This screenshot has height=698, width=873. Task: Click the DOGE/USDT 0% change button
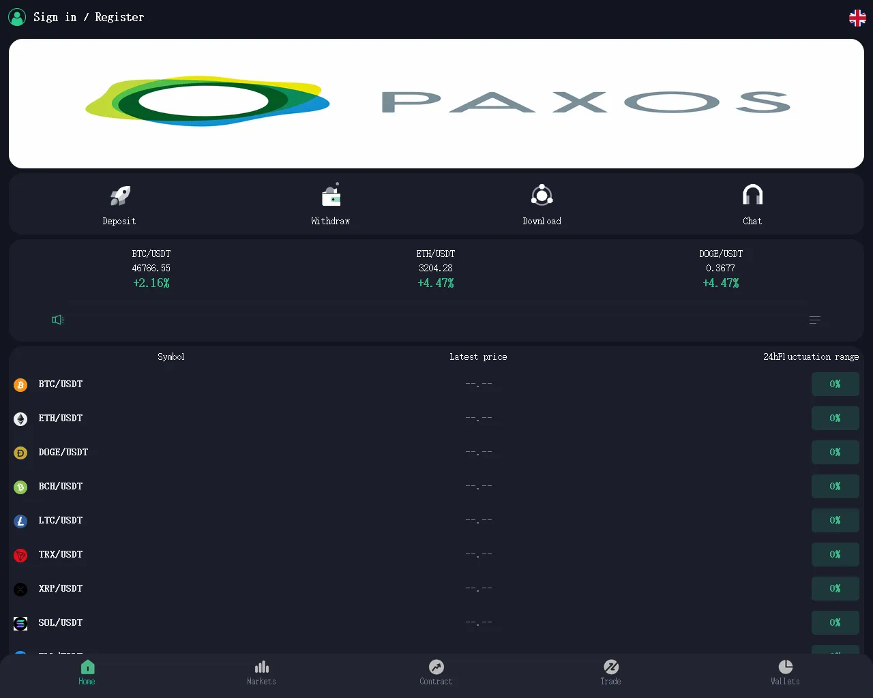click(x=835, y=453)
